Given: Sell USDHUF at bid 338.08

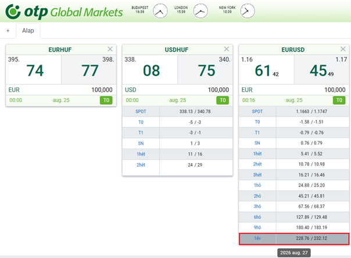Looking at the screenshot, I should coord(150,69).
